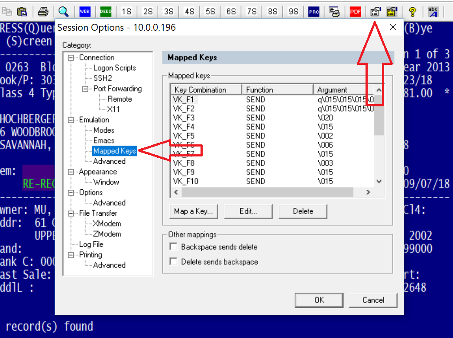Open Global Options yellow toolbar icon
This screenshot has width=453, height=338.
pos(392,12)
